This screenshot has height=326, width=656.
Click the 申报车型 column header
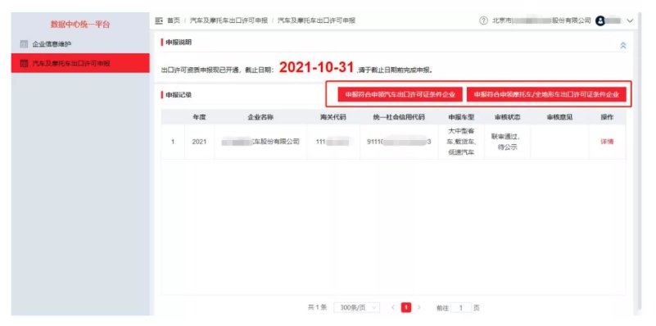pyautogui.click(x=461, y=117)
